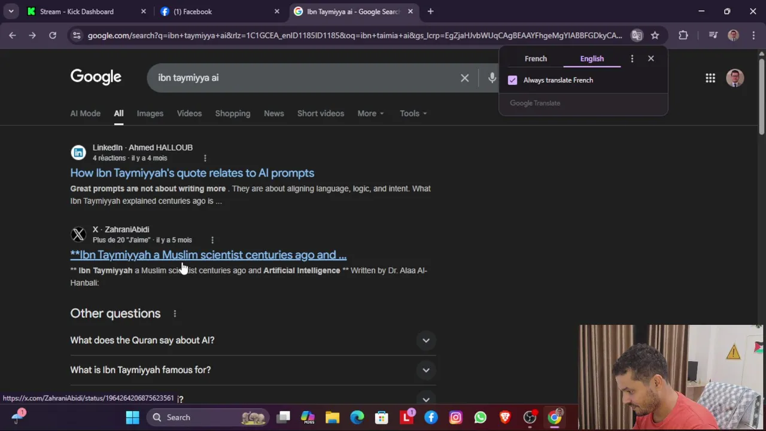Viewport: 766px width, 431px height.
Task: Click the LinkedIn · Ahmed HALLOUB source text
Action: click(x=142, y=147)
